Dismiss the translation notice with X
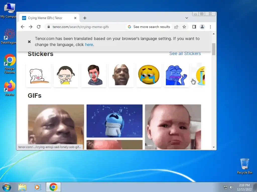The height and width of the screenshot is (192, 257). click(29, 42)
